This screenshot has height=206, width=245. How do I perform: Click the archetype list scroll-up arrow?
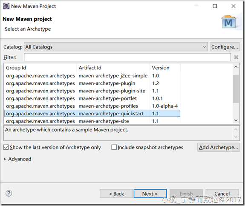point(236,67)
